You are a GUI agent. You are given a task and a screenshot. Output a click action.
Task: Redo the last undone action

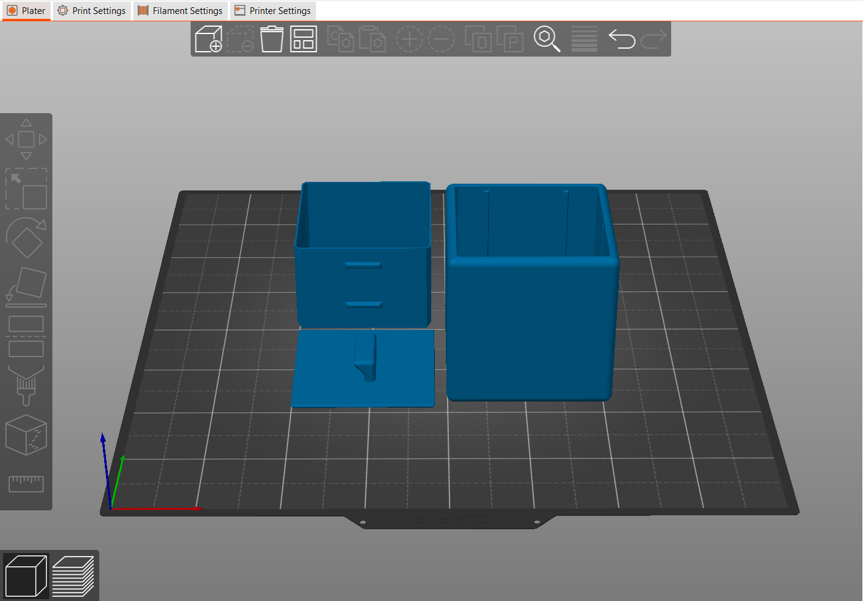[x=654, y=39]
